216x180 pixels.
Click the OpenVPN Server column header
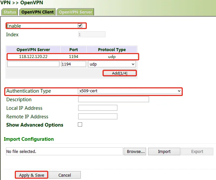(33, 49)
